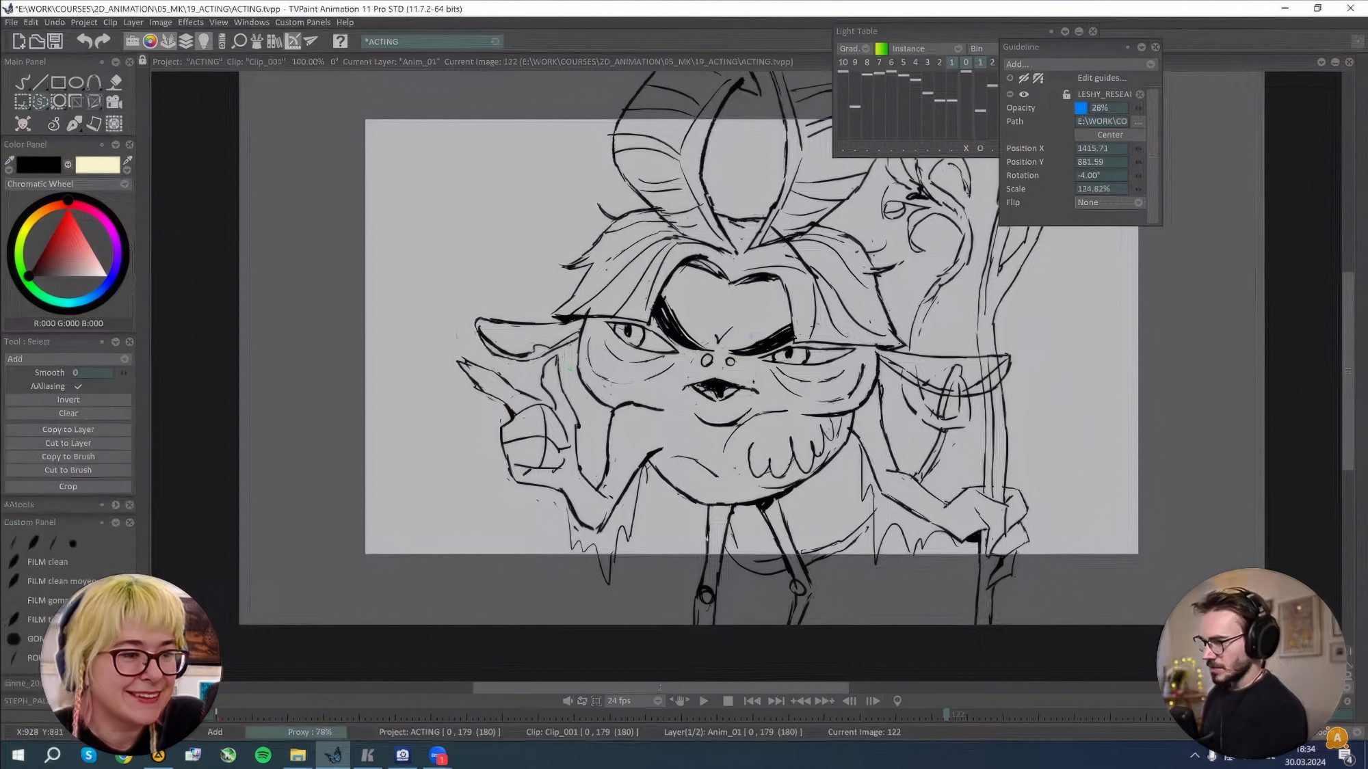Select the magnifier search icon on the toolbar

pyautogui.click(x=239, y=41)
